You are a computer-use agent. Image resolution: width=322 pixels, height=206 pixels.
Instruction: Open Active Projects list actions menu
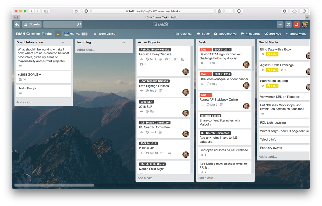click(190, 42)
